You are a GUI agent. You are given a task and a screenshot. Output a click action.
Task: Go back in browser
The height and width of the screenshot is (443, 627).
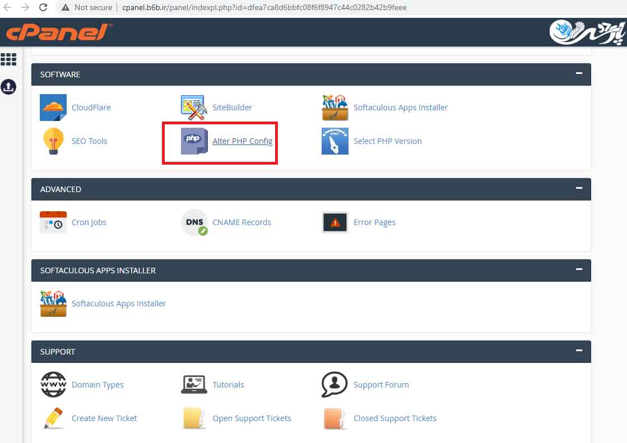tap(7, 7)
